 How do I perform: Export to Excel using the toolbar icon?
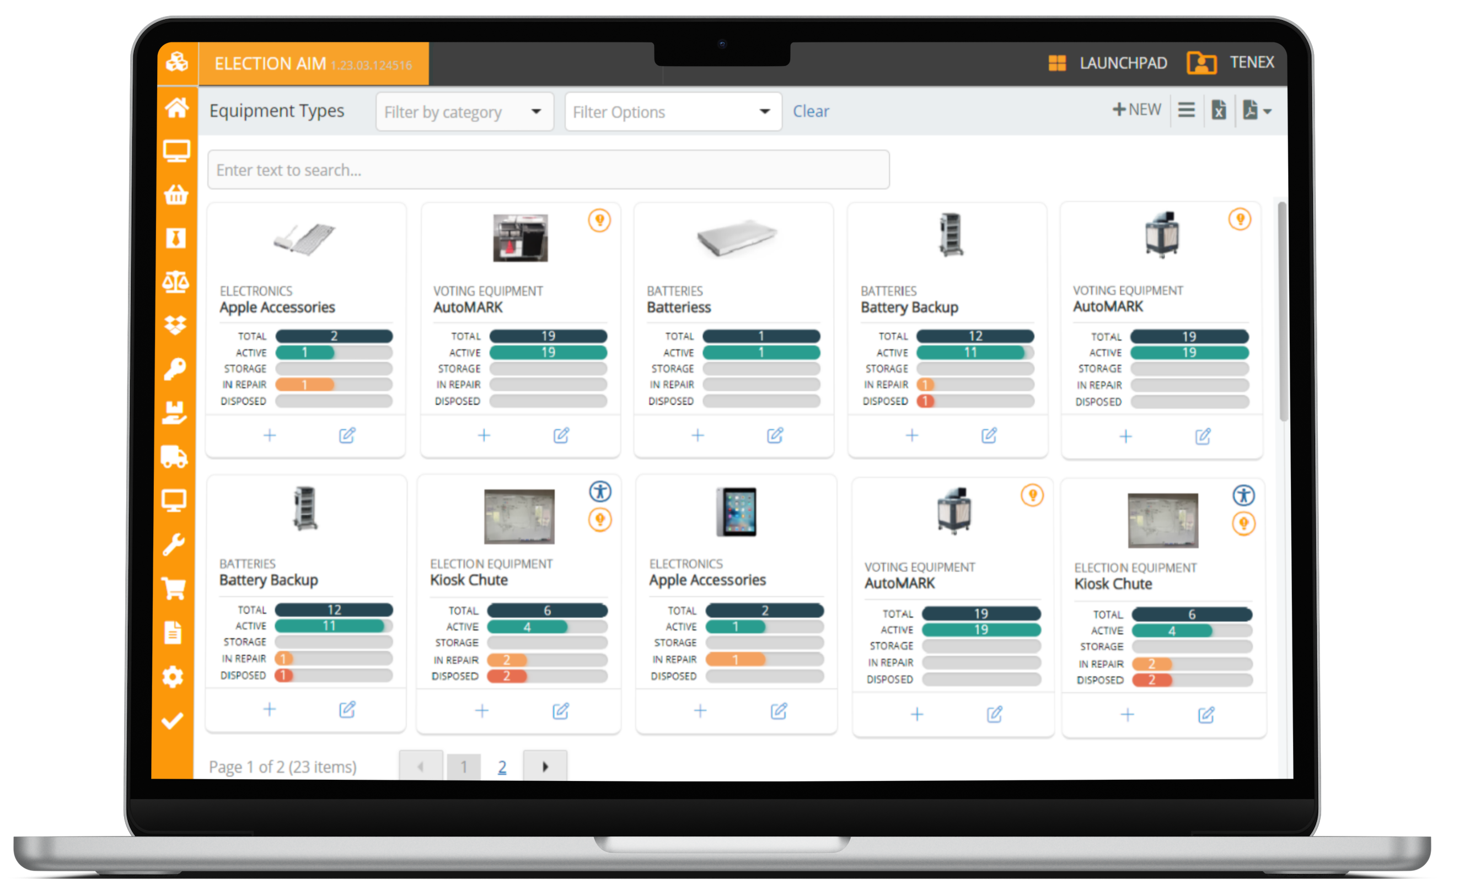pos(1219,111)
